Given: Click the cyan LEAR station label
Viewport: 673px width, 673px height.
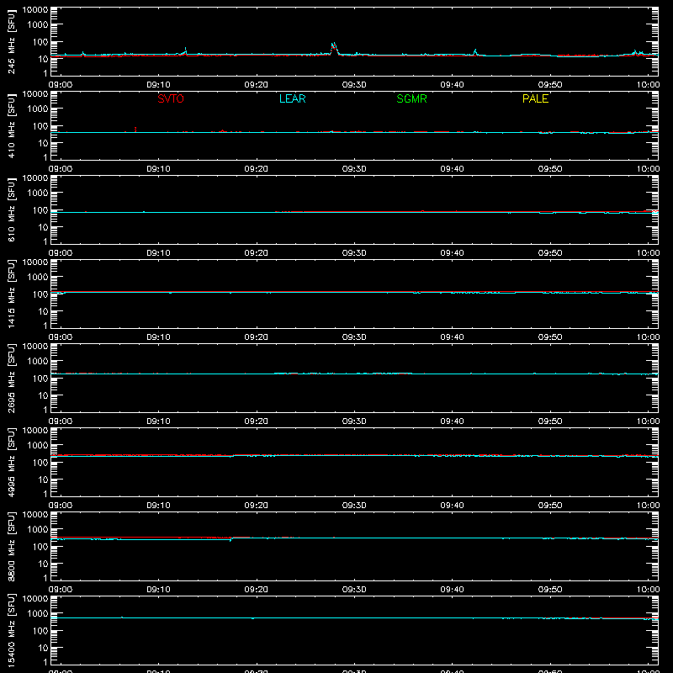Looking at the screenshot, I should (292, 98).
